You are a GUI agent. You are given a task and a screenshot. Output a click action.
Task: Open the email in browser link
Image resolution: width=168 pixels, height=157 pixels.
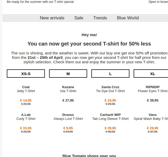(158, 2)
